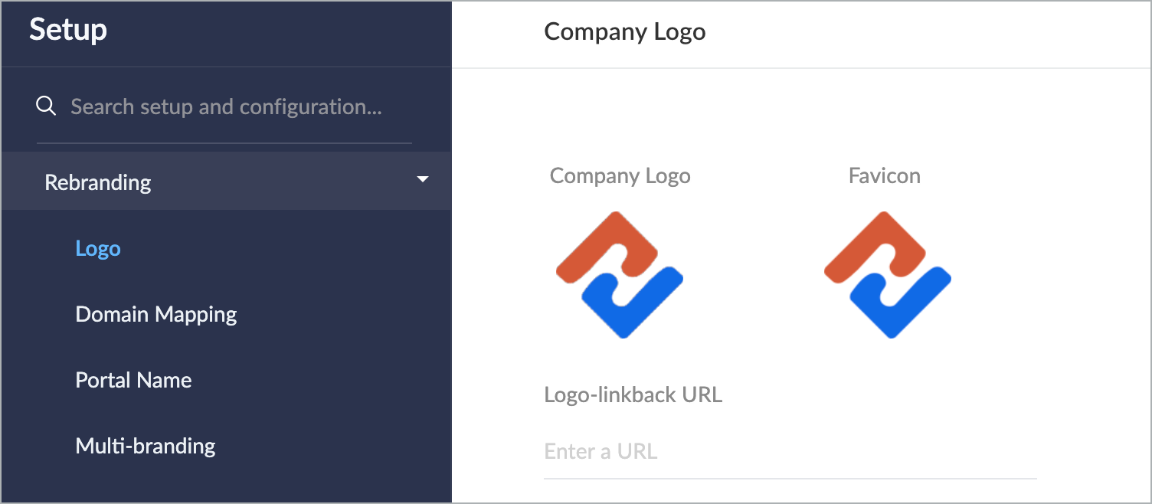1152x504 pixels.
Task: Focus the search setup and configuration field
Action: [226, 106]
